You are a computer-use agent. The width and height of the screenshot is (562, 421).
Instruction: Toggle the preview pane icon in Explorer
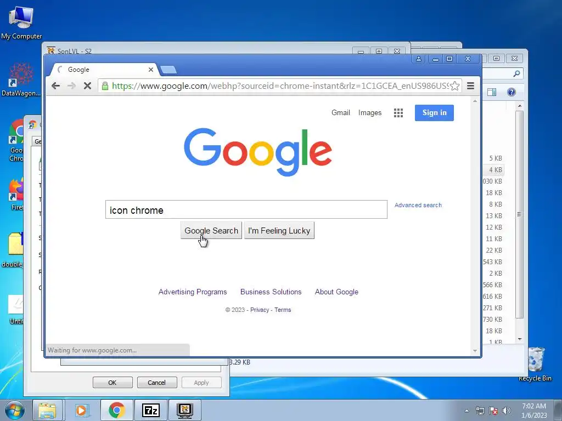point(492,92)
